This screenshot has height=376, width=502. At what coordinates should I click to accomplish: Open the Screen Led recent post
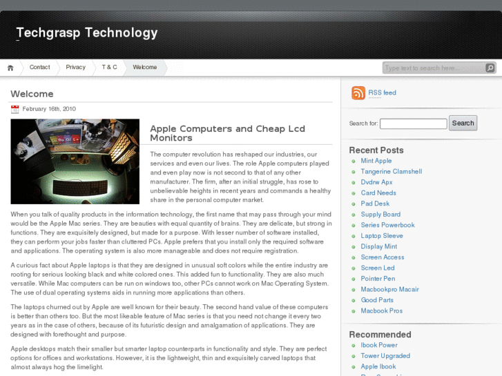point(378,268)
